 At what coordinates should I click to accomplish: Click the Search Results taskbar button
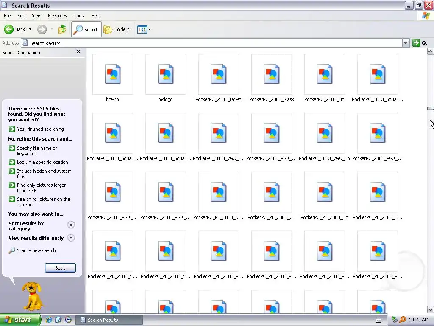coord(109,320)
